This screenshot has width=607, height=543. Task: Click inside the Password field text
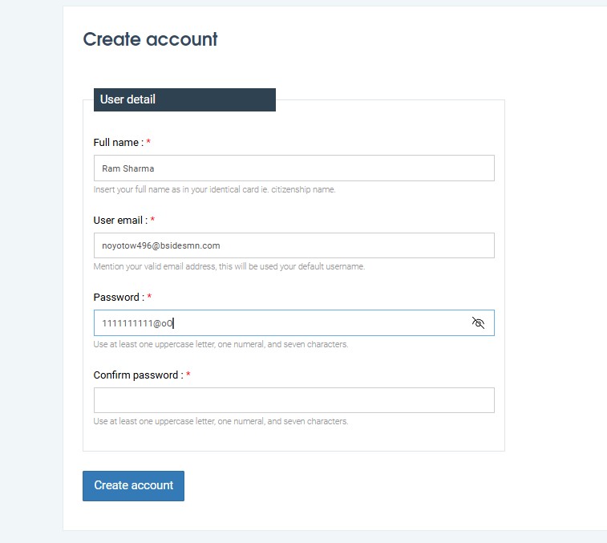point(138,323)
